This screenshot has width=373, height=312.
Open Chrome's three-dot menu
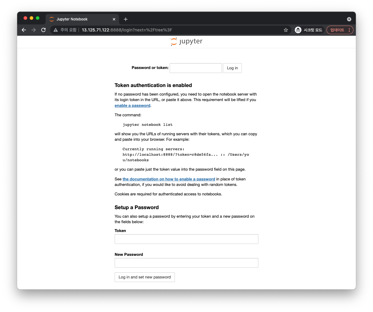point(349,30)
